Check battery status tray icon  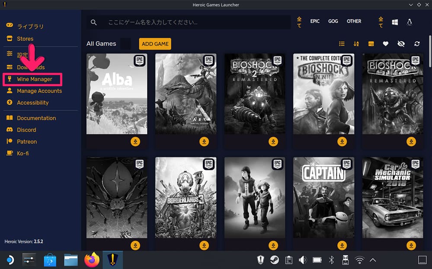(317, 260)
